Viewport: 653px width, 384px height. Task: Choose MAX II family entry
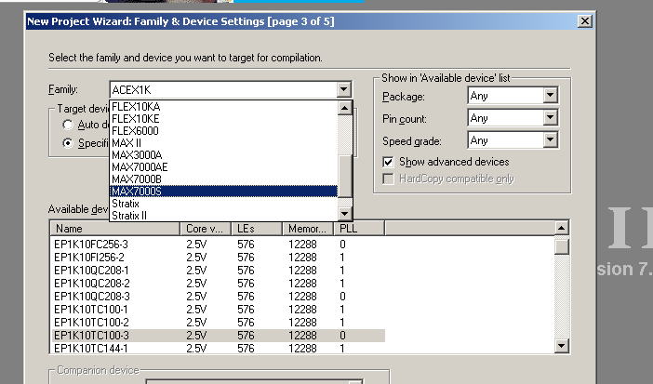point(223,143)
